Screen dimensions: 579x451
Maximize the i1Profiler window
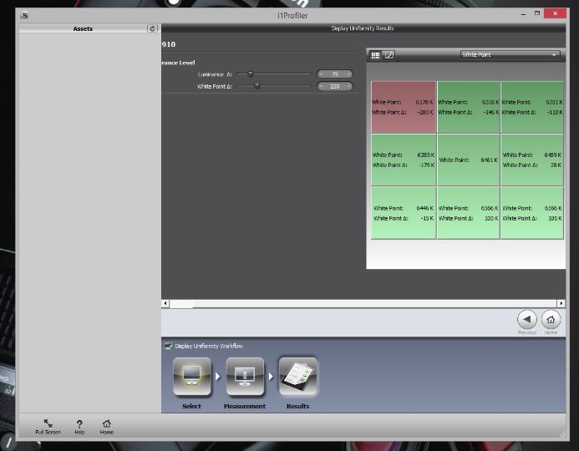pos(537,13)
